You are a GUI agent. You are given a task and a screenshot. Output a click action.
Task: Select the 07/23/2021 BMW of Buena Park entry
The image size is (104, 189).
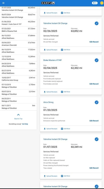pyautogui.click(x=18, y=30)
